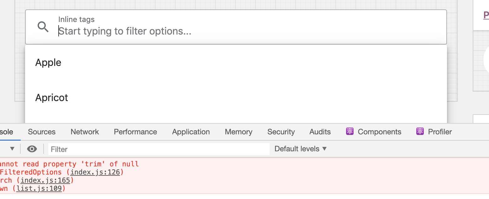Viewport: 489px width, 199px height.
Task: Click the magnifying glass in the Inline tags field
Action: pyautogui.click(x=43, y=27)
